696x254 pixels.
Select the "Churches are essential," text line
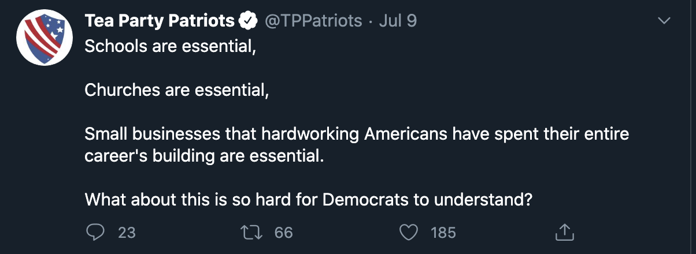177,90
